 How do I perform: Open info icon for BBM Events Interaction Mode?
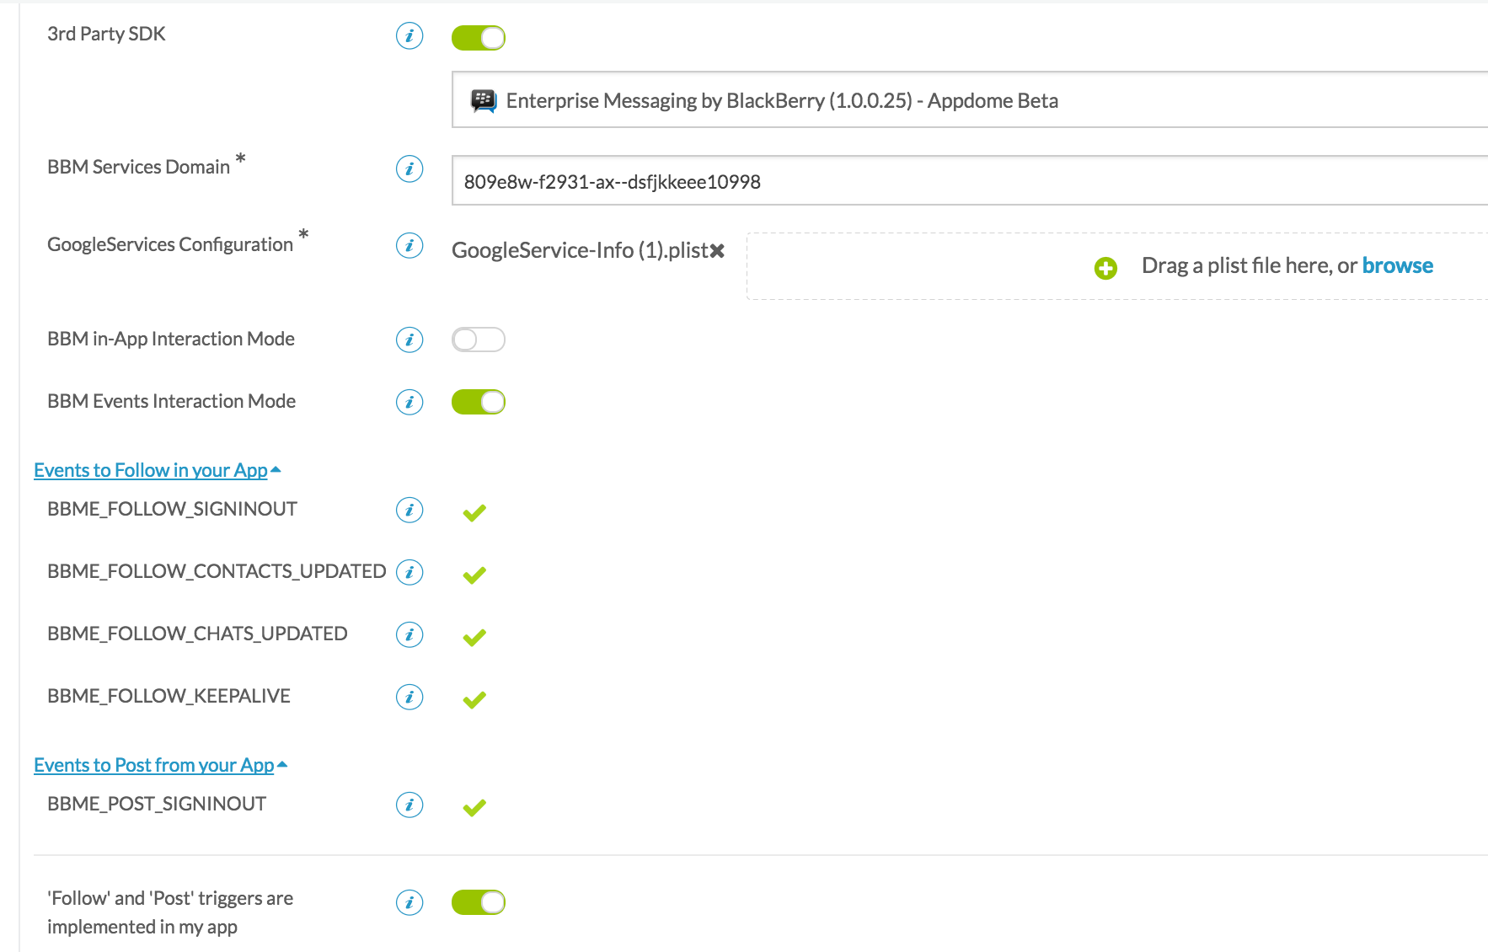(409, 402)
